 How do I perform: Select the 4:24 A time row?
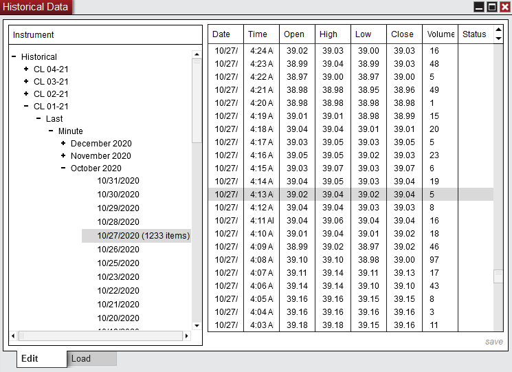click(350, 51)
